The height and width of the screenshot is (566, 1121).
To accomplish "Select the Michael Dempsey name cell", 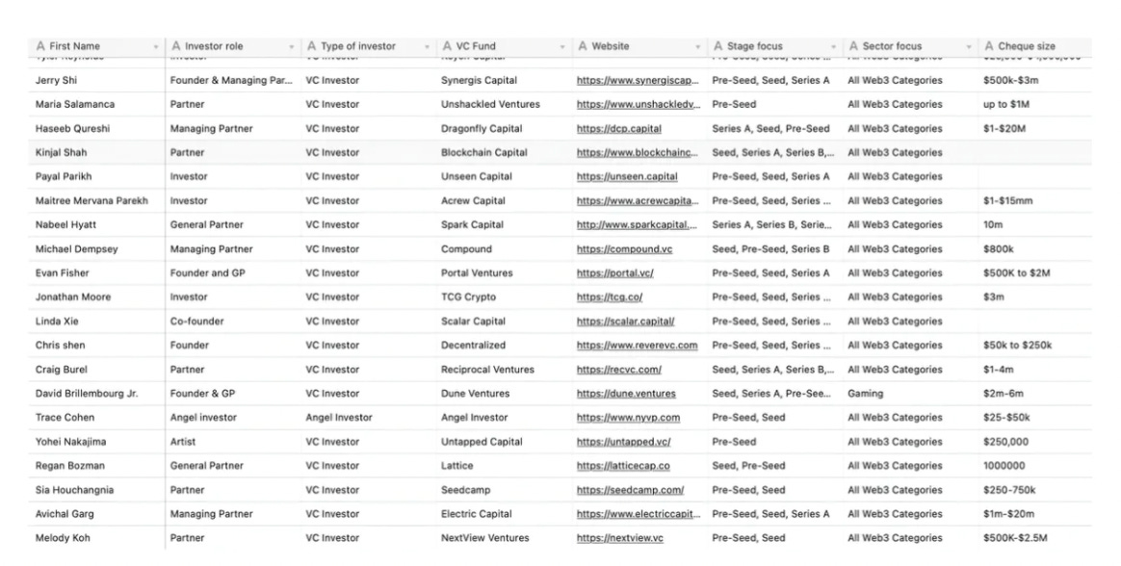I will point(97,249).
